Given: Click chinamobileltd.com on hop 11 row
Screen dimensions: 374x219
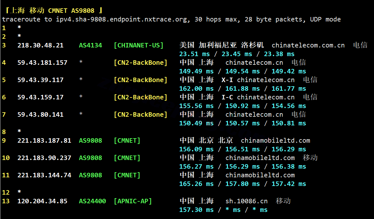Looking at the screenshot, I should (260, 175).
